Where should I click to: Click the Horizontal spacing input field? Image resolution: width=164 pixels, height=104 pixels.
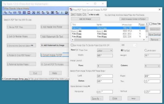105,92
